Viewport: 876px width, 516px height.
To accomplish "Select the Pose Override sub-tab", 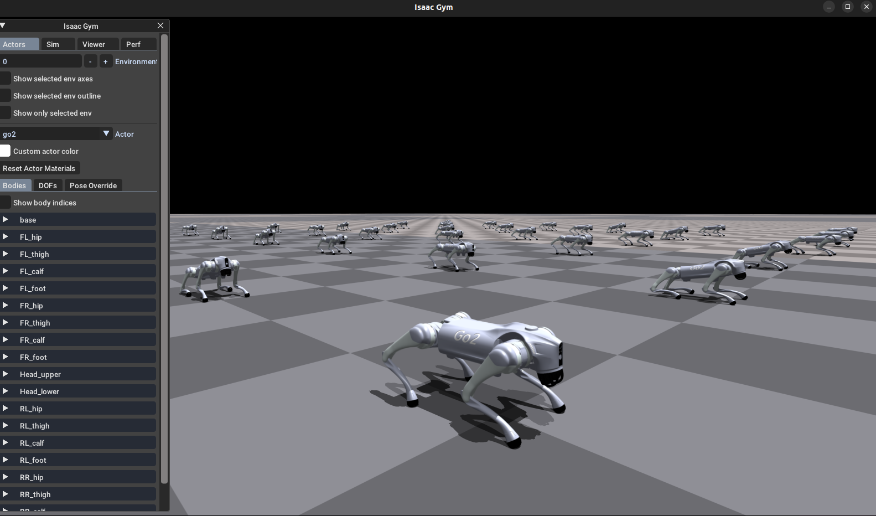I will click(93, 185).
